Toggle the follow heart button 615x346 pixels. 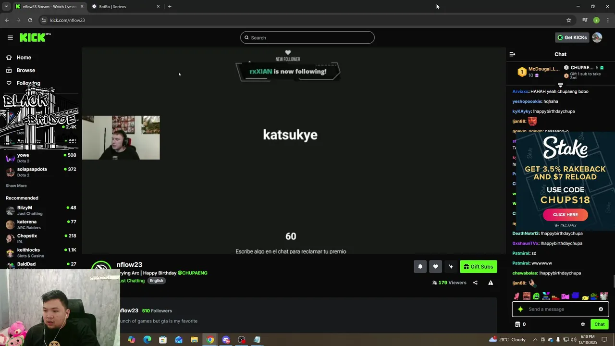click(435, 267)
